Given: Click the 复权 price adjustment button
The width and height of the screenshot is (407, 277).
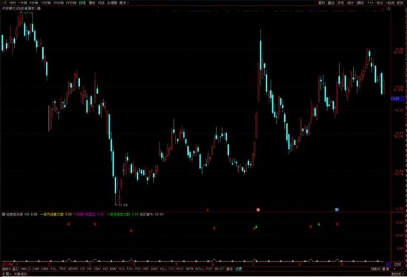Looking at the screenshot, I should coord(322,3).
